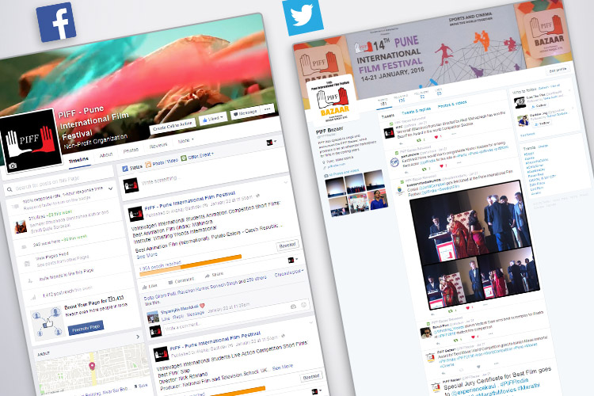
Task: Click retweet icon on the first tweet
Action: (419, 140)
